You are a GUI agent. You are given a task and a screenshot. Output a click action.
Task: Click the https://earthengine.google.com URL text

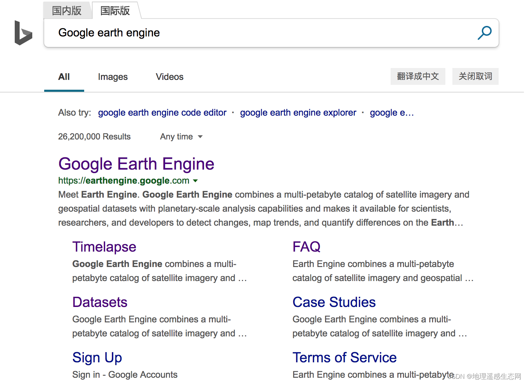pyautogui.click(x=124, y=181)
